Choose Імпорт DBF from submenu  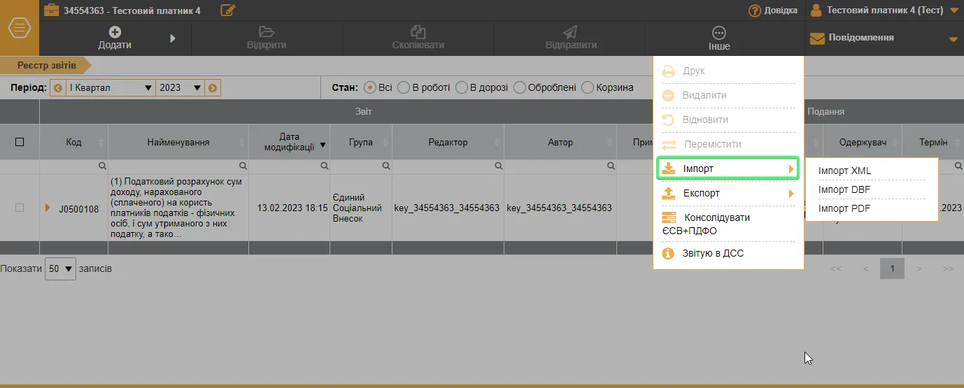[844, 189]
